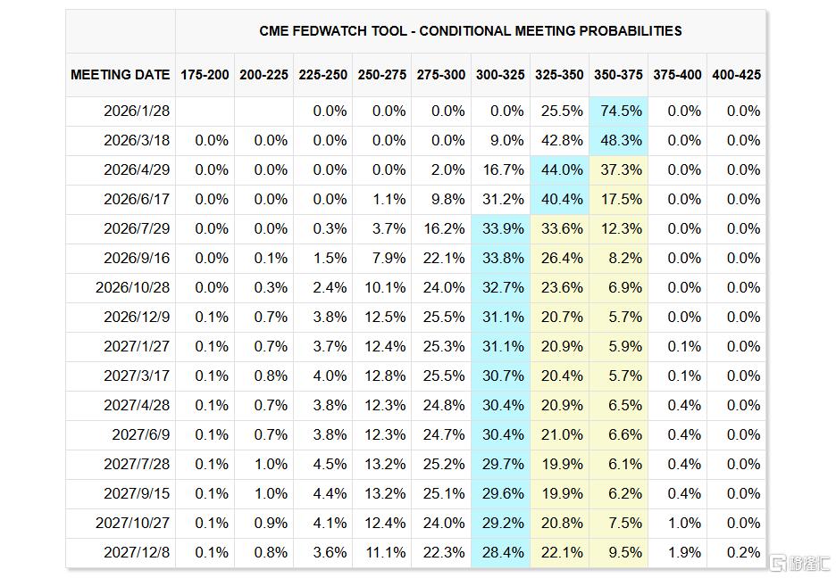Click the highlighted 48.3% probability cell
836x578 pixels.
click(x=620, y=140)
